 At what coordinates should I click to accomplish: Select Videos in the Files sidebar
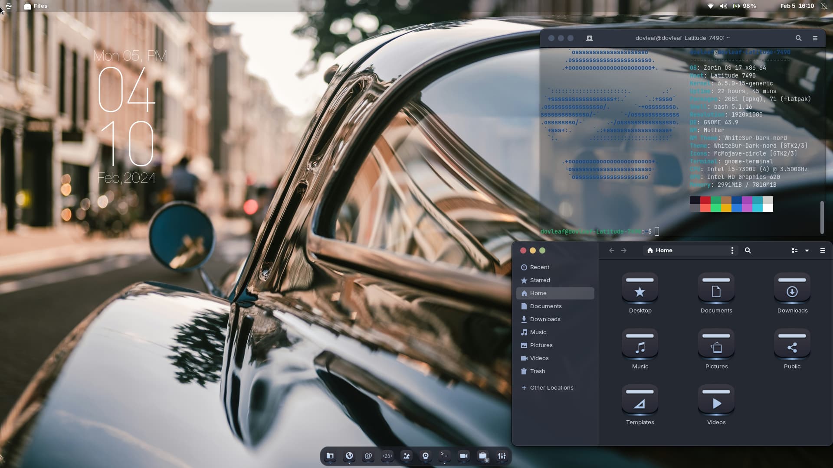555,358
